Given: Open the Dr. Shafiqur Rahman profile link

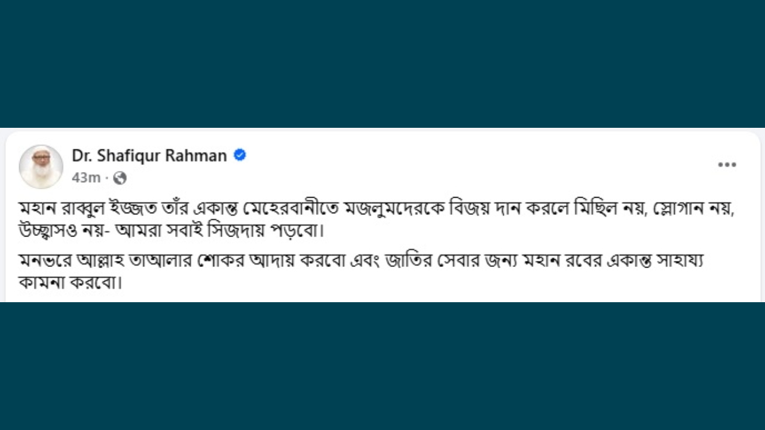Looking at the screenshot, I should click(x=149, y=156).
